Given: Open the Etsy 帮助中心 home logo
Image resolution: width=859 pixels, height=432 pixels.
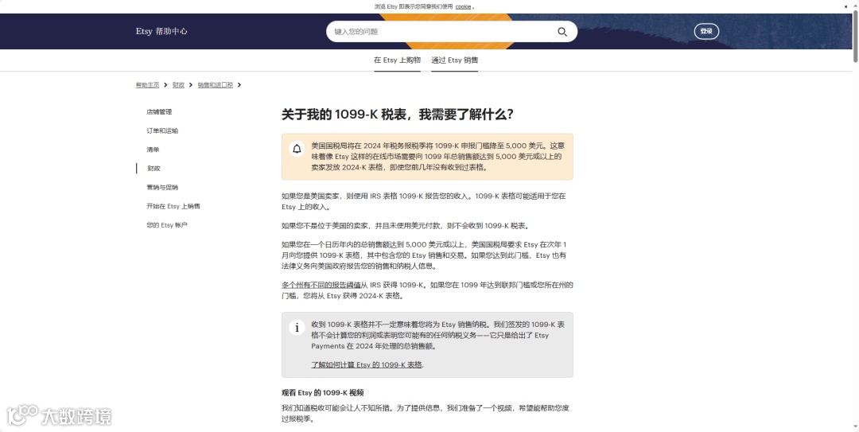Looking at the screenshot, I should 161,31.
